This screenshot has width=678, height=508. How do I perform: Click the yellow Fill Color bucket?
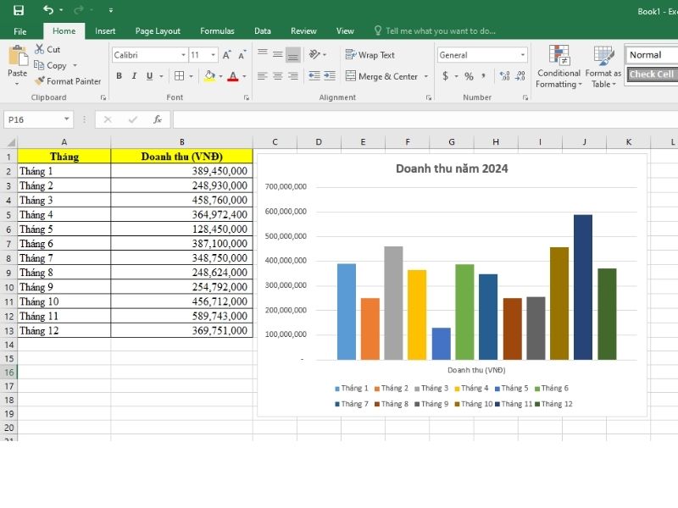point(209,76)
